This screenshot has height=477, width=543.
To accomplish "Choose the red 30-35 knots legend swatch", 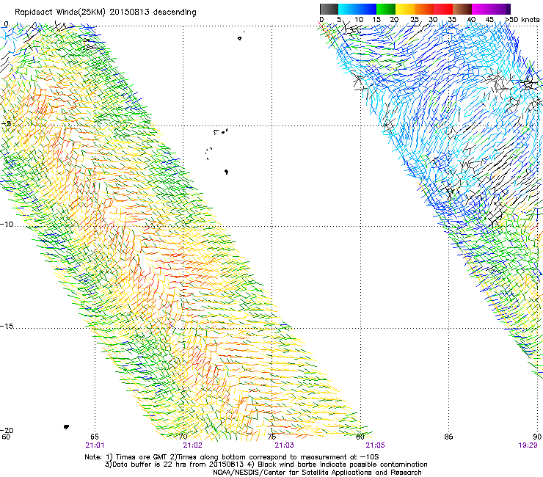I will (x=443, y=9).
